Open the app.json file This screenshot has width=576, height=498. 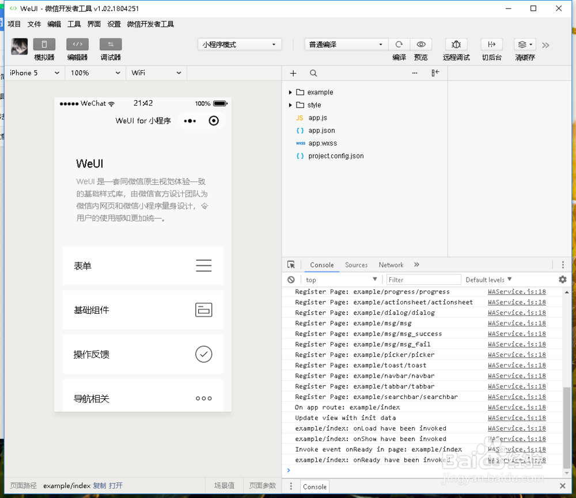pyautogui.click(x=321, y=130)
